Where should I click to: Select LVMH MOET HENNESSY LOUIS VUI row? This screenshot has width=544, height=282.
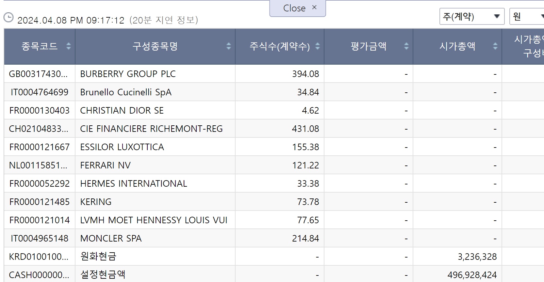154,220
